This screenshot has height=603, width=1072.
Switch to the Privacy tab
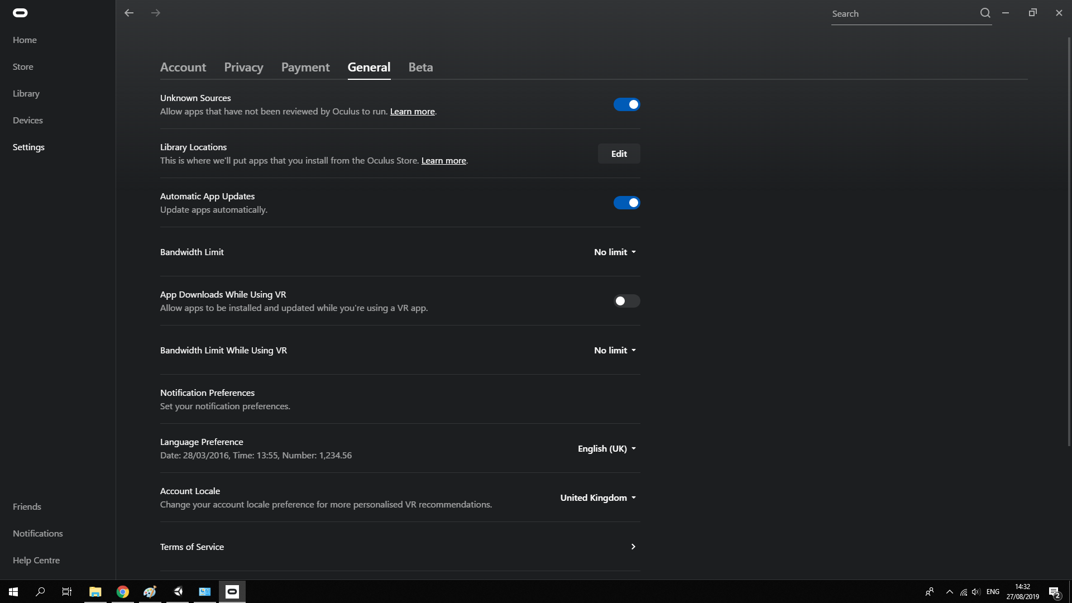(243, 67)
